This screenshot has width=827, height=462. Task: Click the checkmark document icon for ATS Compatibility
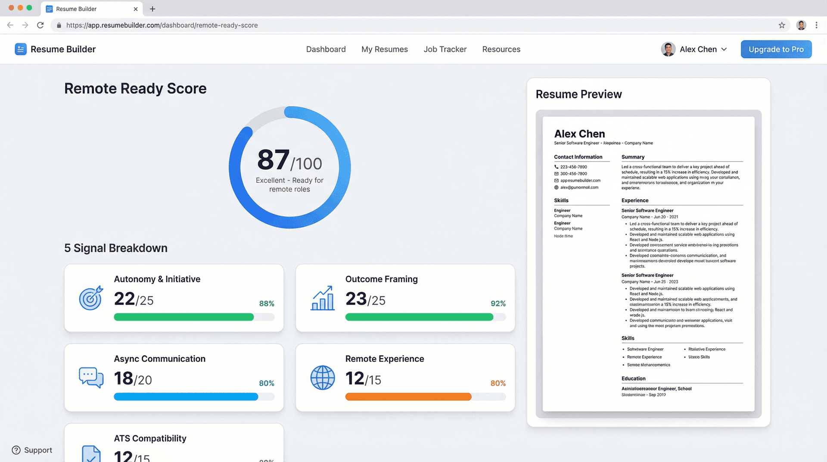91,453
